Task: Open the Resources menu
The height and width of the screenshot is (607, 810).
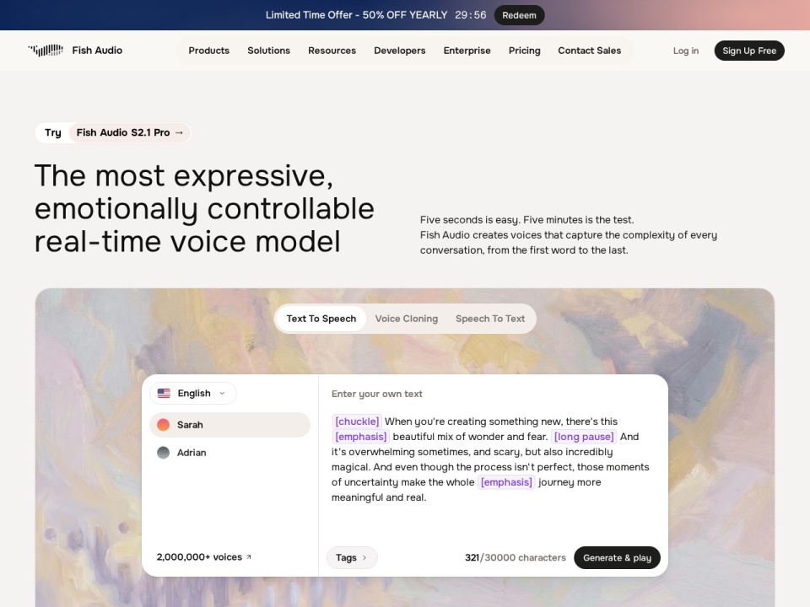Action: pos(332,51)
